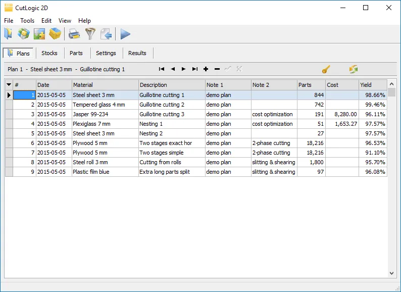Jump to first plan record

point(162,69)
